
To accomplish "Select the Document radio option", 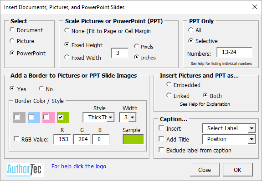I will [x=12, y=30].
